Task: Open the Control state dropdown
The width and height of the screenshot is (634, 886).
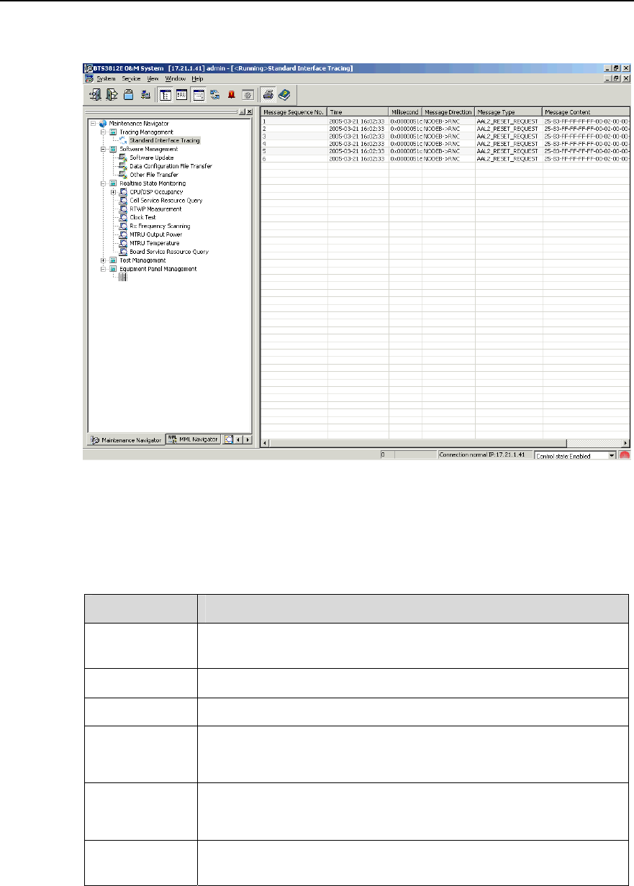Action: pos(612,456)
